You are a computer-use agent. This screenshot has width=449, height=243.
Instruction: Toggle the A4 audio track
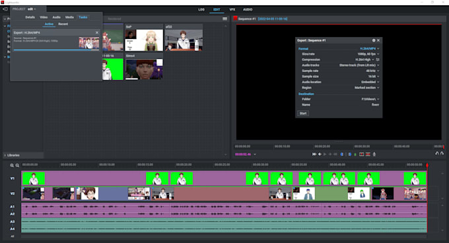coord(13,229)
